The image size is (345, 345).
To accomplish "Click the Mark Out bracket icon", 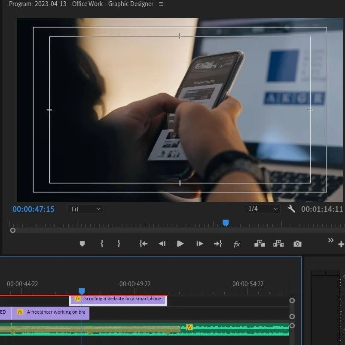I will (119, 244).
